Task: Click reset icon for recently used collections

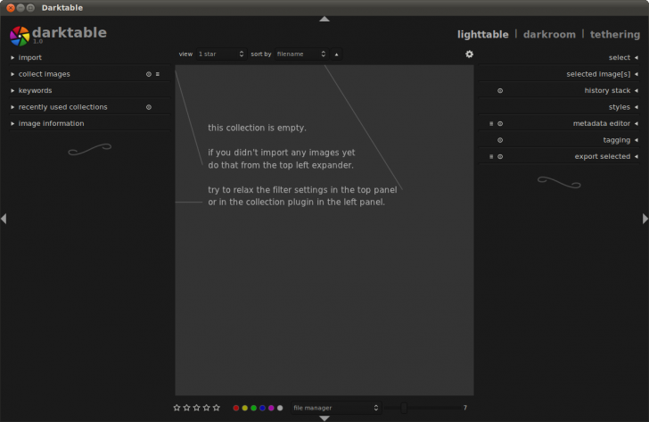Action: (149, 107)
